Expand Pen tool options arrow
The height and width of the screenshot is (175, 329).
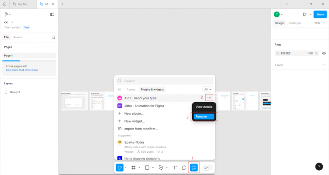tap(167, 168)
